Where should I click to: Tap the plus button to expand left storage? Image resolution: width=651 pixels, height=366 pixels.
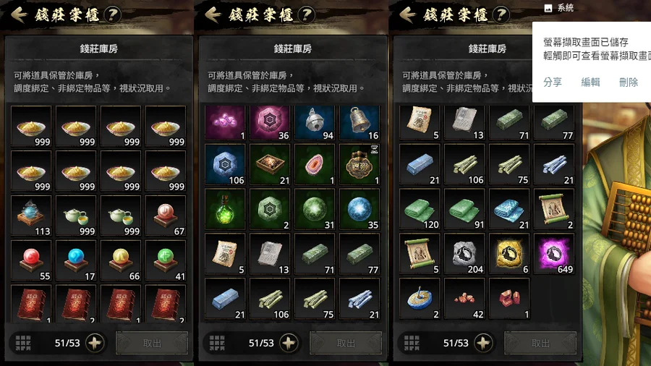95,343
